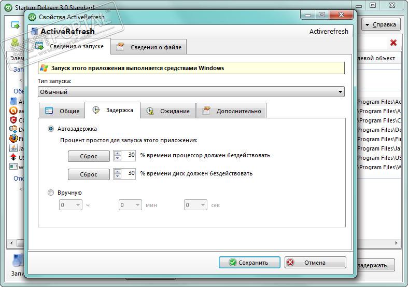Click the Задержать button in main window

[x=375, y=265]
